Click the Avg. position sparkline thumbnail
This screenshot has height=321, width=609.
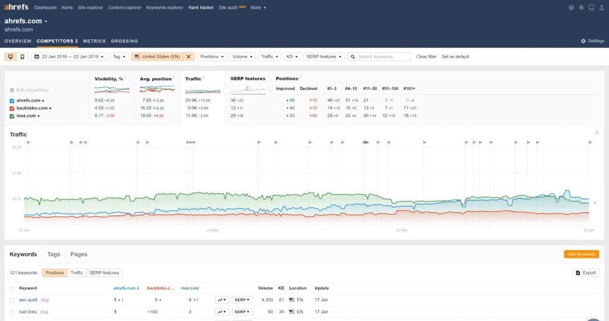click(x=157, y=90)
